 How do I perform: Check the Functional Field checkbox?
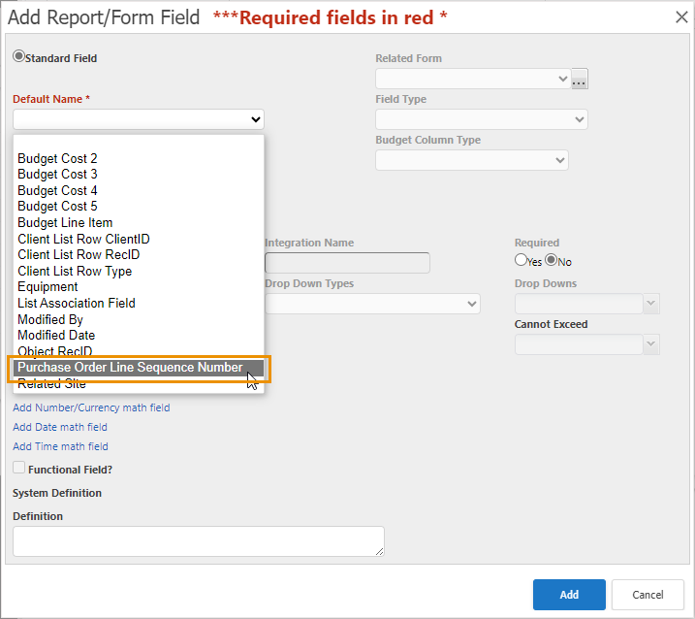18,468
